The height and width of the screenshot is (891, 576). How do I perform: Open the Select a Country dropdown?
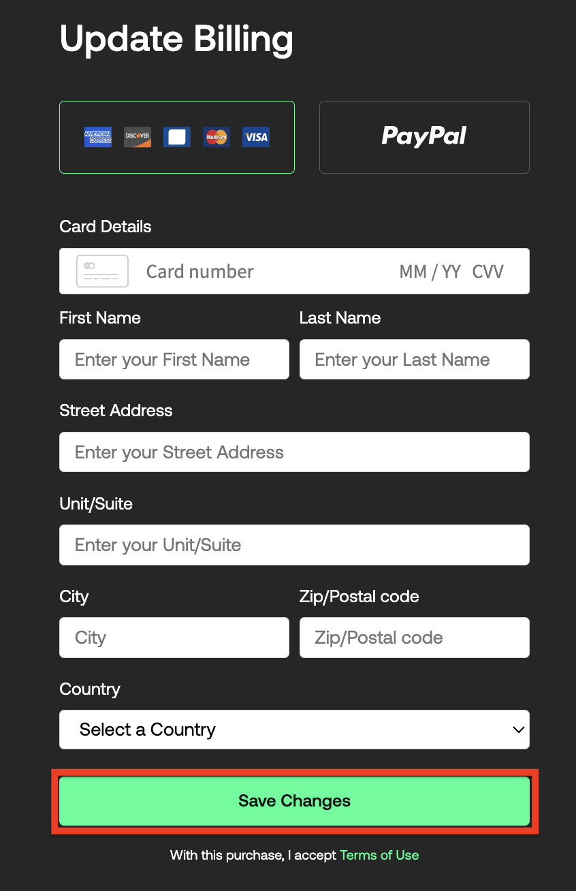tap(294, 730)
